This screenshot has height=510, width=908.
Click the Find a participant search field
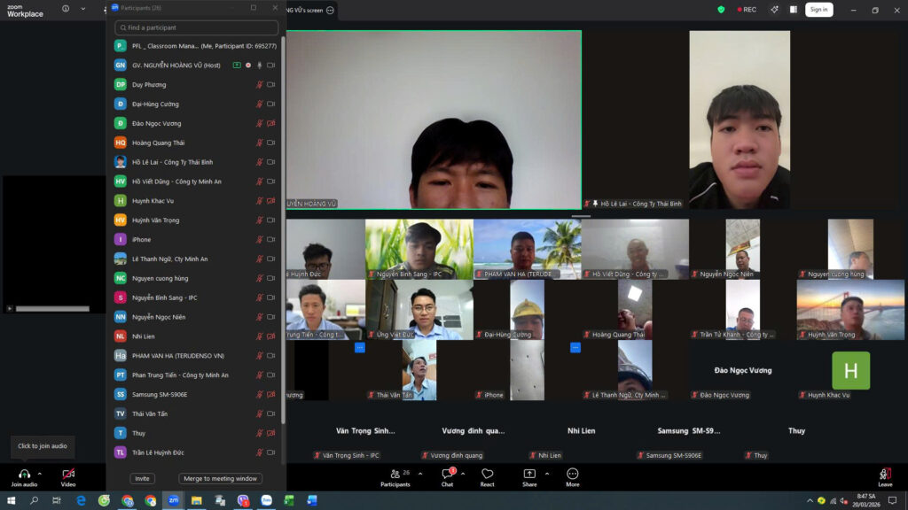tap(195, 27)
